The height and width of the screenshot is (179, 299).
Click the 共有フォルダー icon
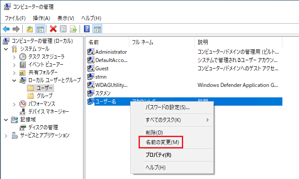23,72
